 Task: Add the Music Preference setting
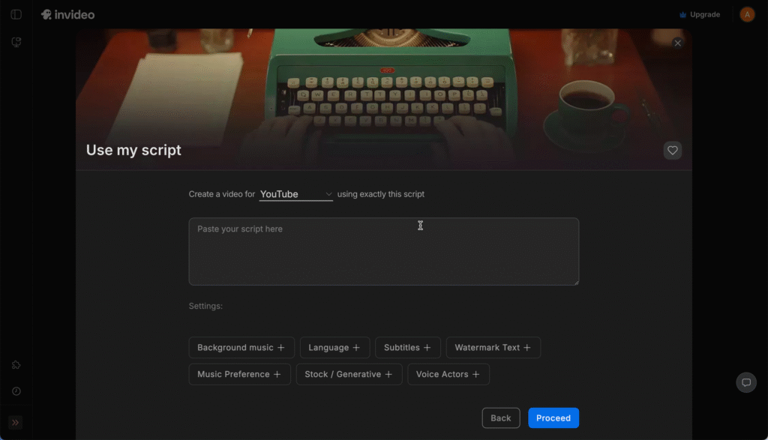tap(239, 374)
